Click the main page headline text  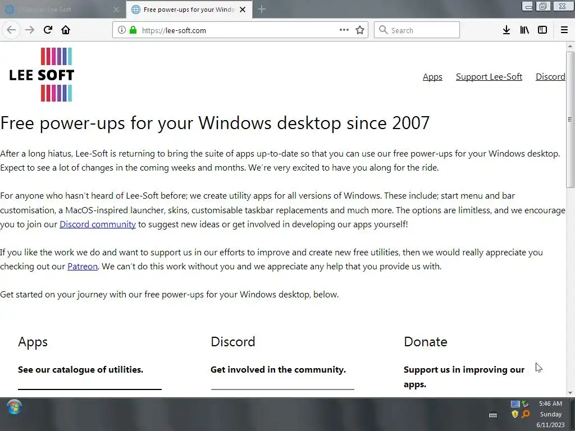click(215, 123)
